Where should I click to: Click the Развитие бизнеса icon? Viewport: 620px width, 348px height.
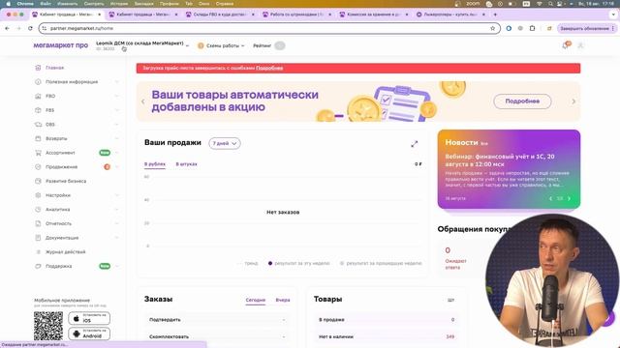(x=38, y=182)
